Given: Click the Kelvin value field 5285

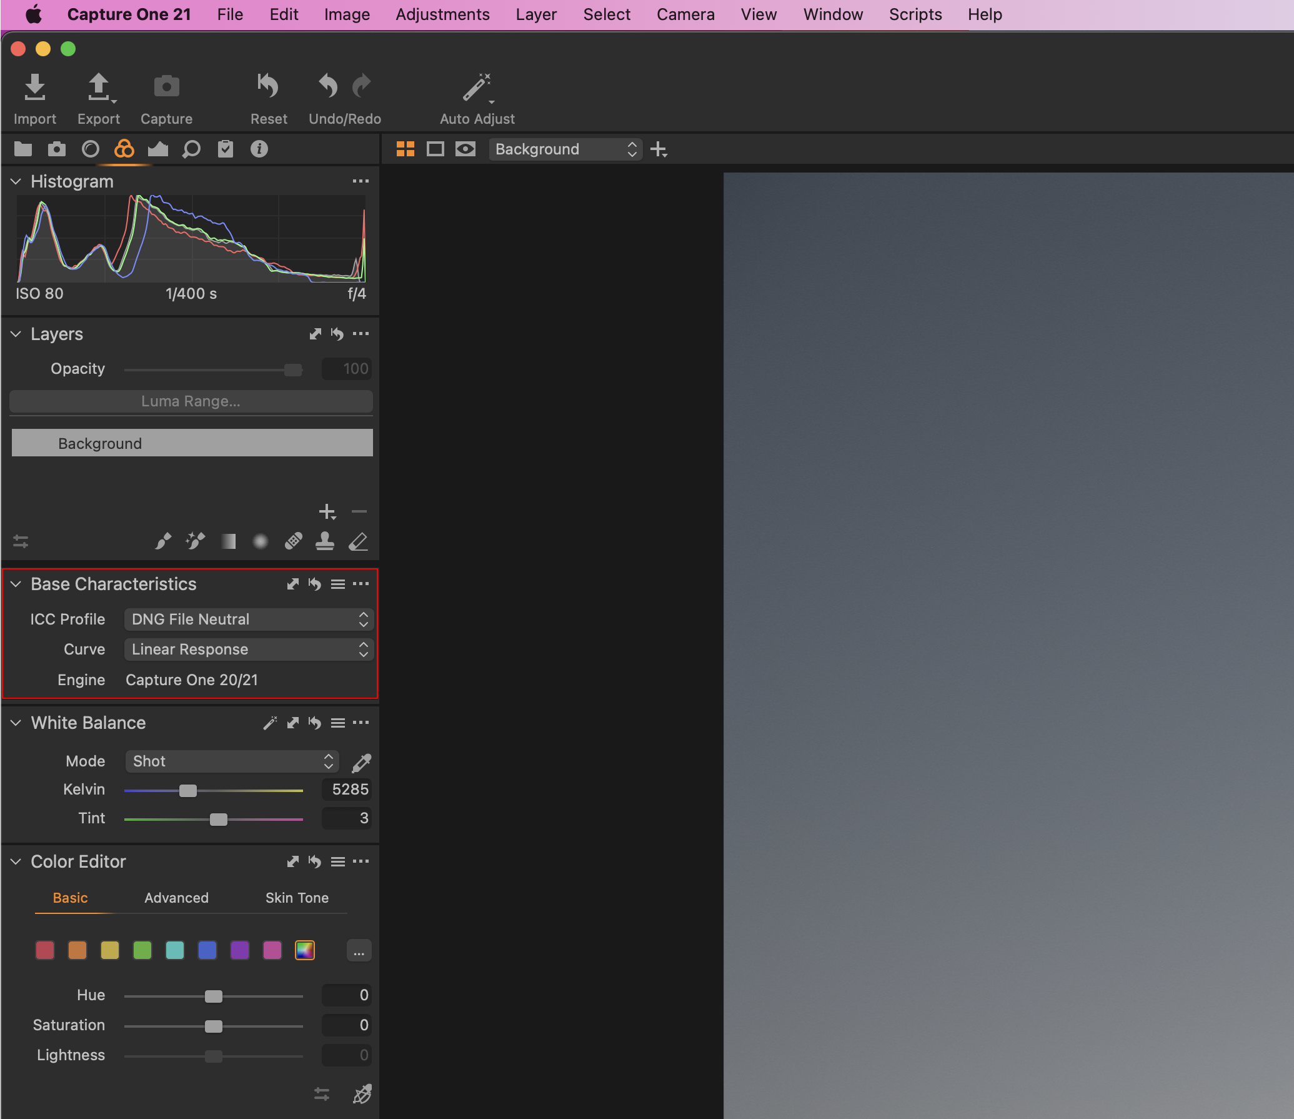Looking at the screenshot, I should [347, 790].
